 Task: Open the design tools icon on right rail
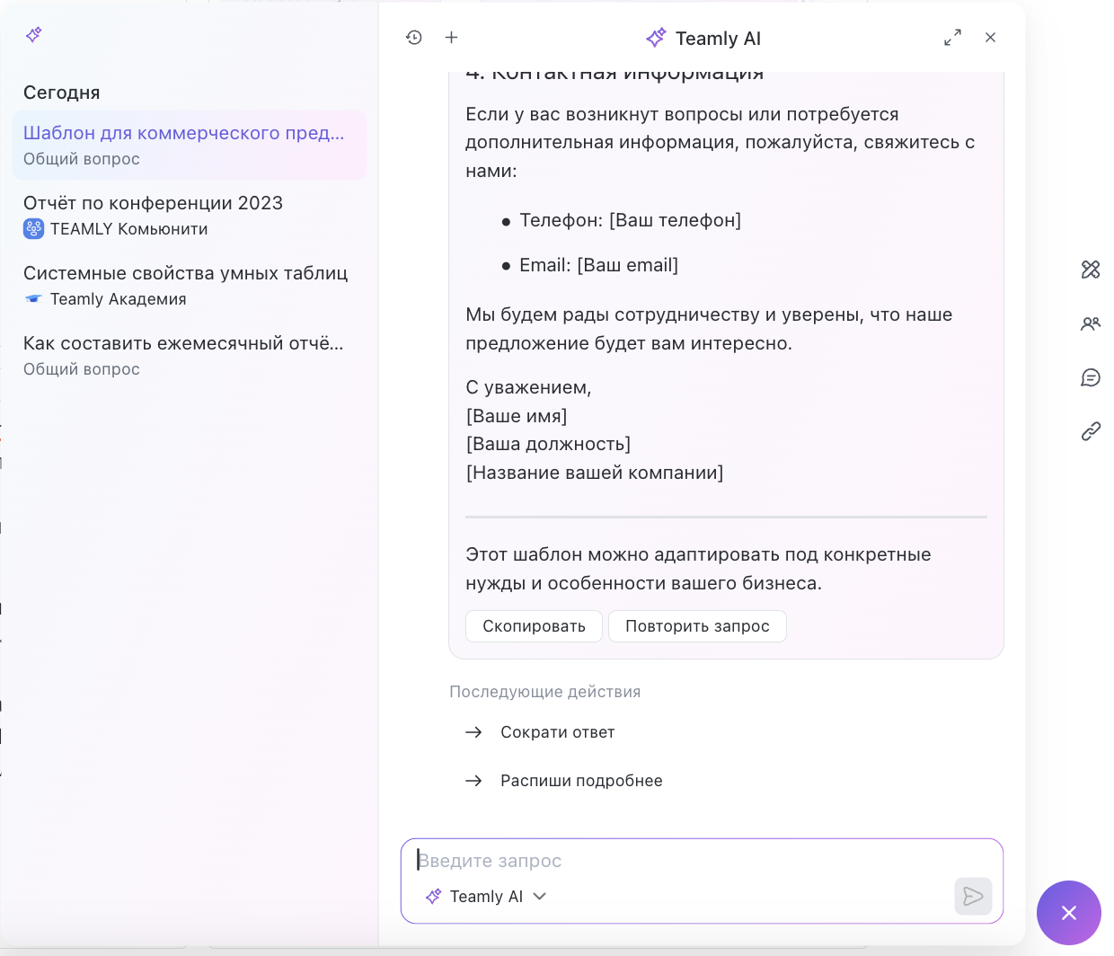[x=1091, y=270]
